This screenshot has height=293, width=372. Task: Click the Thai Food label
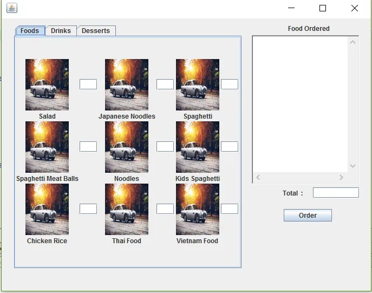tap(127, 241)
